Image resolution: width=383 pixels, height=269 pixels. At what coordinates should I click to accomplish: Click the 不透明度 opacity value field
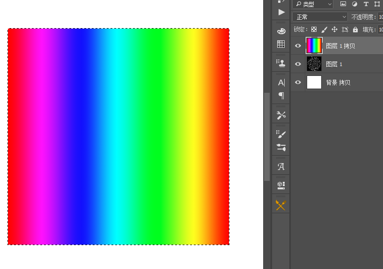pos(380,17)
